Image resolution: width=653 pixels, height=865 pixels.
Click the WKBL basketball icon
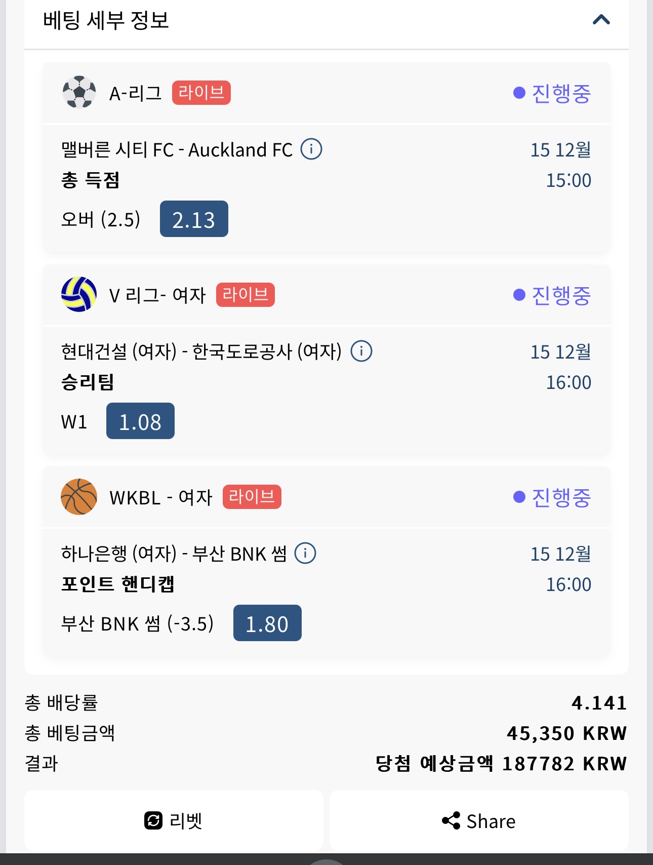(79, 496)
